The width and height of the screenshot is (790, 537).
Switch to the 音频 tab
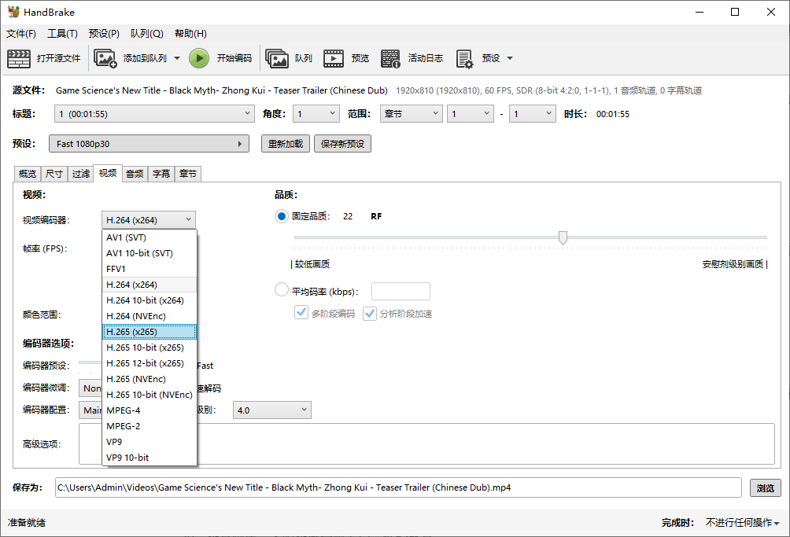click(135, 174)
